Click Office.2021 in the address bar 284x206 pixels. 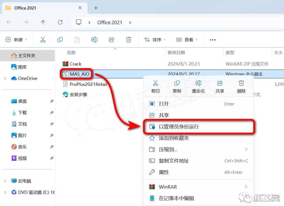(110, 22)
